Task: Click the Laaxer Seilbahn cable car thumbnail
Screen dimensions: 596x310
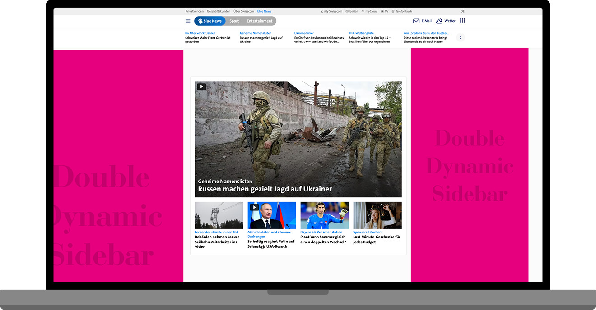Action: [x=219, y=215]
